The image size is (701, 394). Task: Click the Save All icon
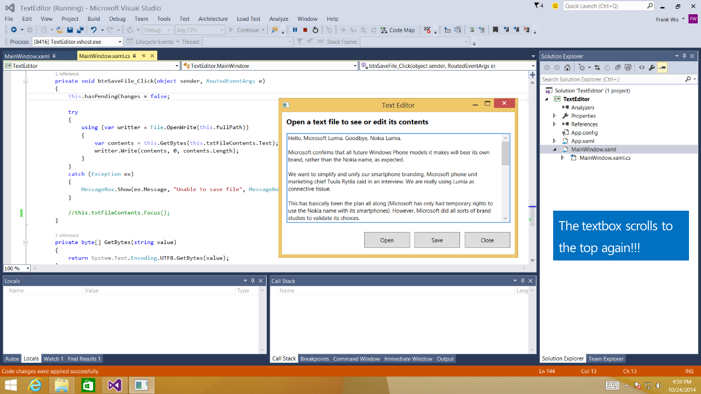(x=80, y=30)
